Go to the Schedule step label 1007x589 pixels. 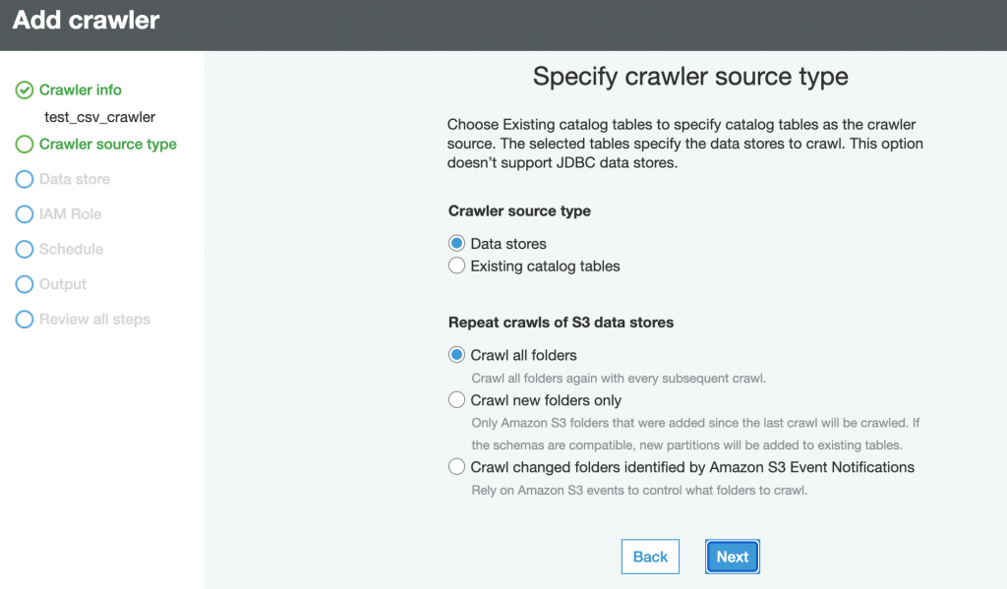pos(71,249)
